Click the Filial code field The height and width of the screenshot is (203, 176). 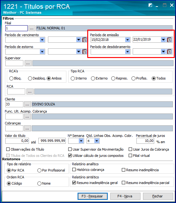click(17, 28)
